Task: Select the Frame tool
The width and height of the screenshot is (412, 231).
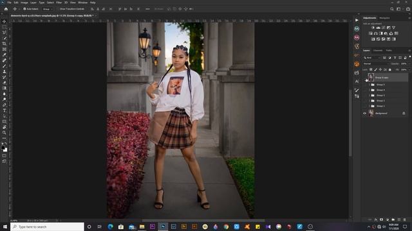Action: 5,49
